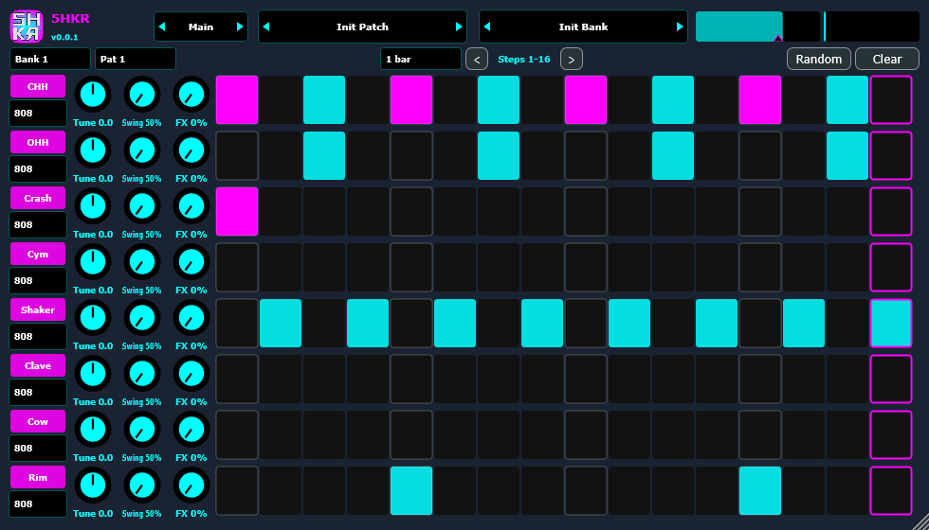Screen dimensions: 929x530
Task: Click the Crash Tune knob
Action: click(x=93, y=206)
